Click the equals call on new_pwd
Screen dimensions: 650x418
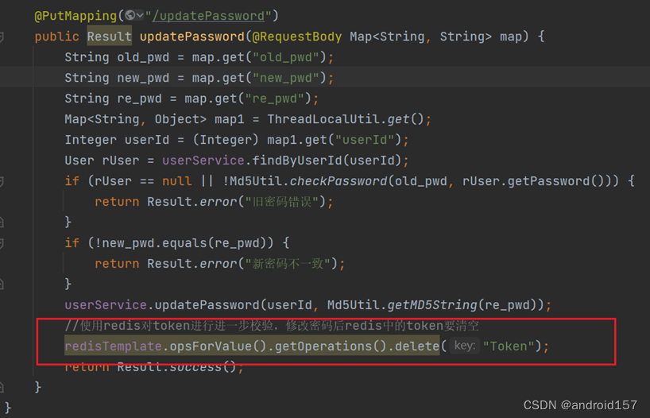184,243
